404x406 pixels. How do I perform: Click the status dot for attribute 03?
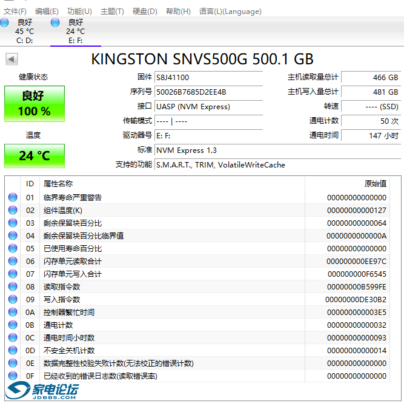(x=13, y=223)
